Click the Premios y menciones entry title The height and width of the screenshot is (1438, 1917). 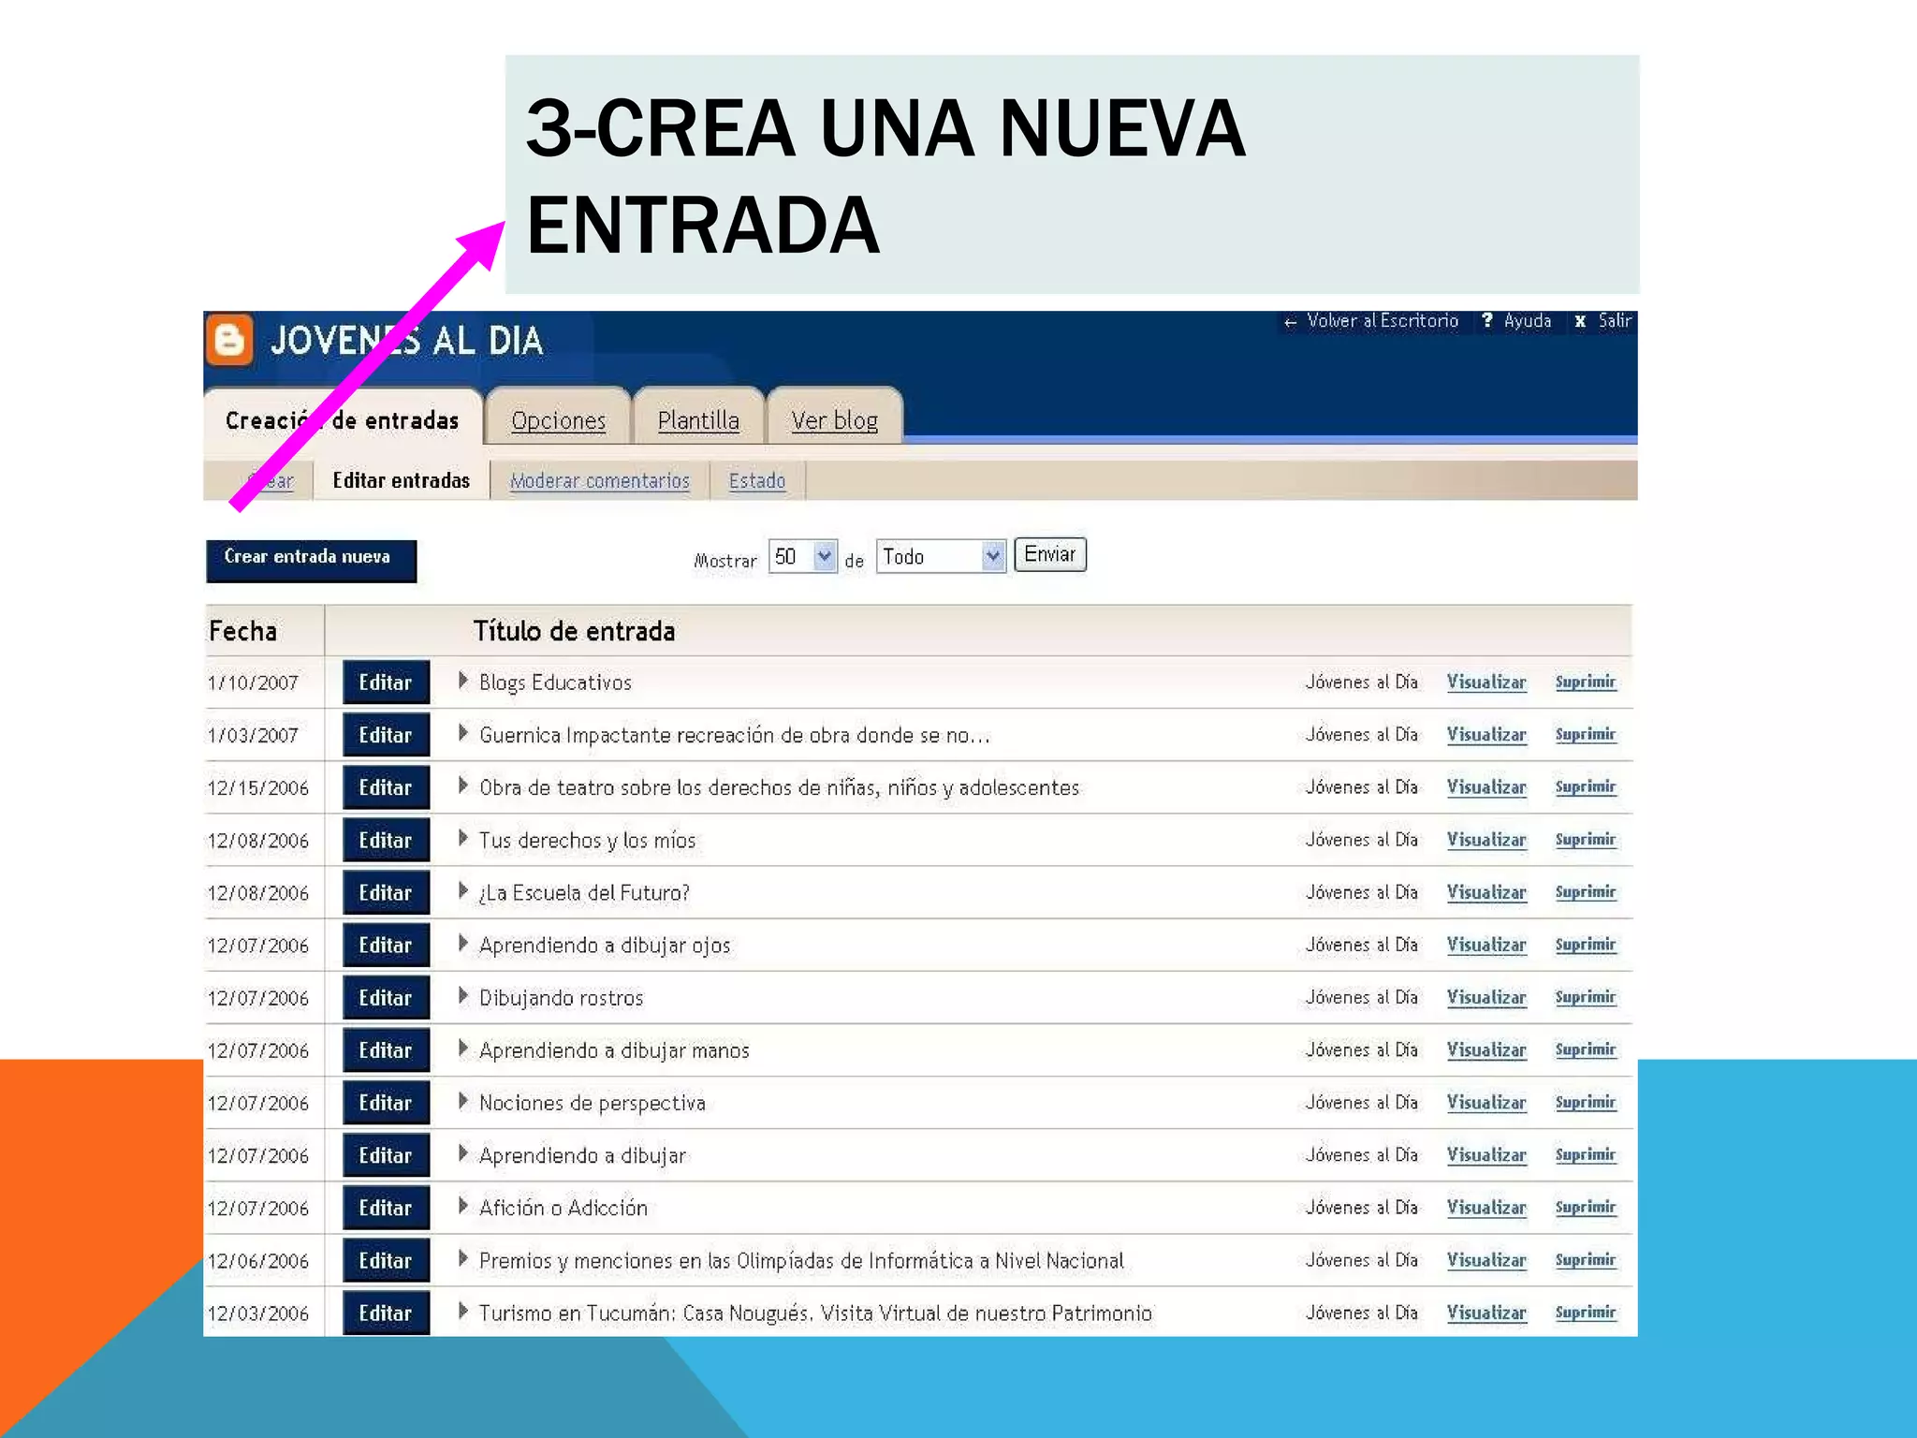801,1261
